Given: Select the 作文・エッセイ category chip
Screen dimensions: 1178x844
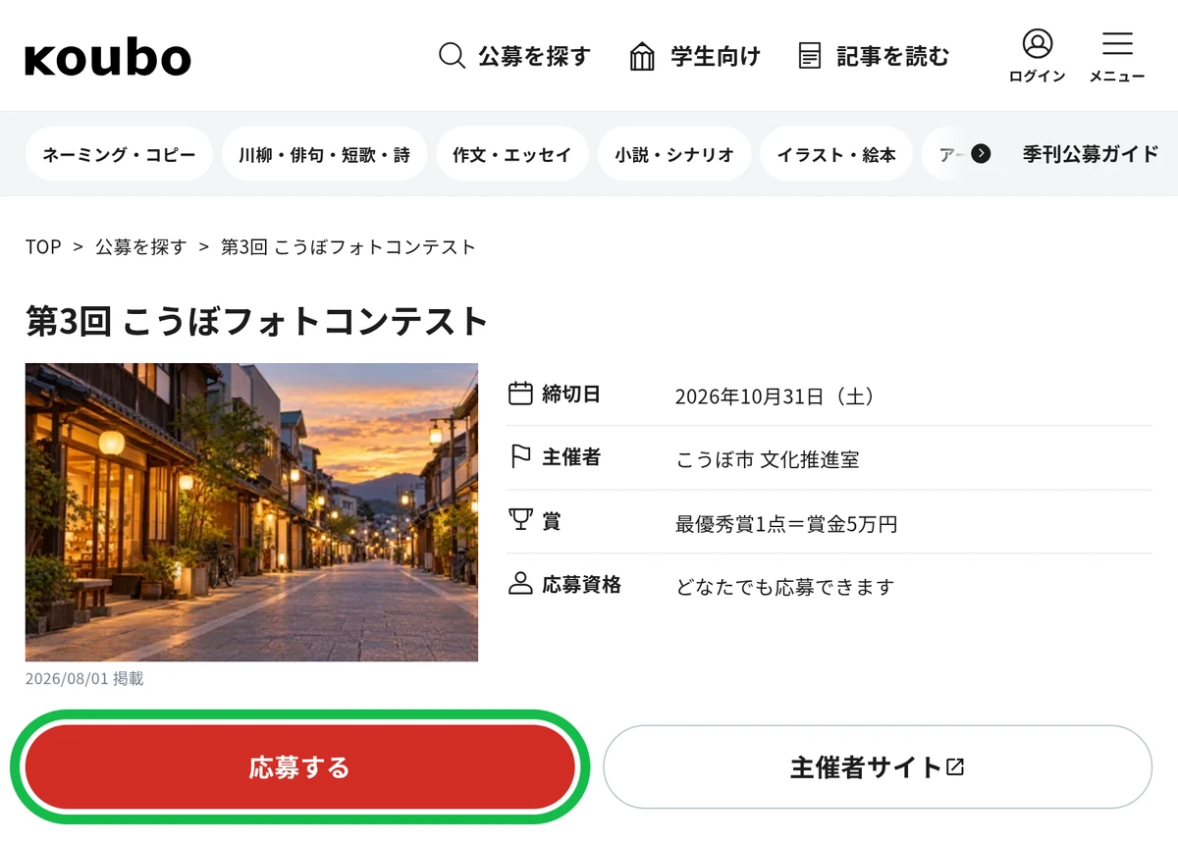Looking at the screenshot, I should point(512,154).
